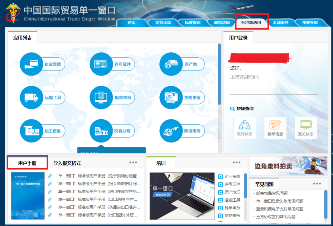Click play icon next to 企业资质 training

pos(220,176)
